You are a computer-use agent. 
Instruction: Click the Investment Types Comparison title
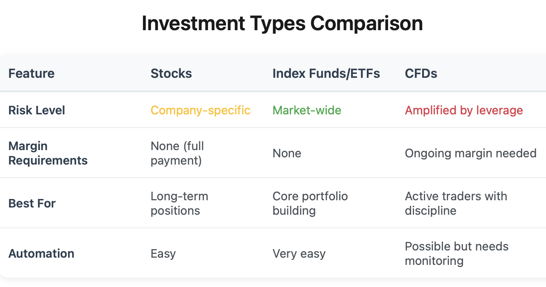coord(282,24)
